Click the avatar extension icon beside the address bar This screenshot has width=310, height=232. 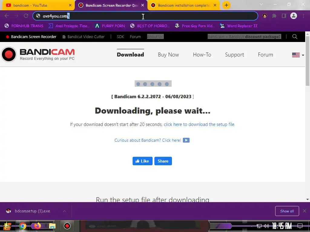(265, 16)
